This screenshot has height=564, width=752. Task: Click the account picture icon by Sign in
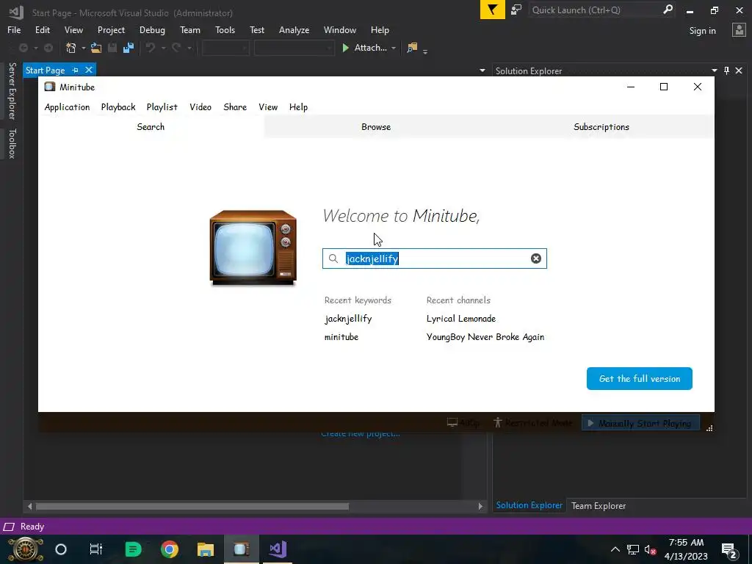coord(739,30)
